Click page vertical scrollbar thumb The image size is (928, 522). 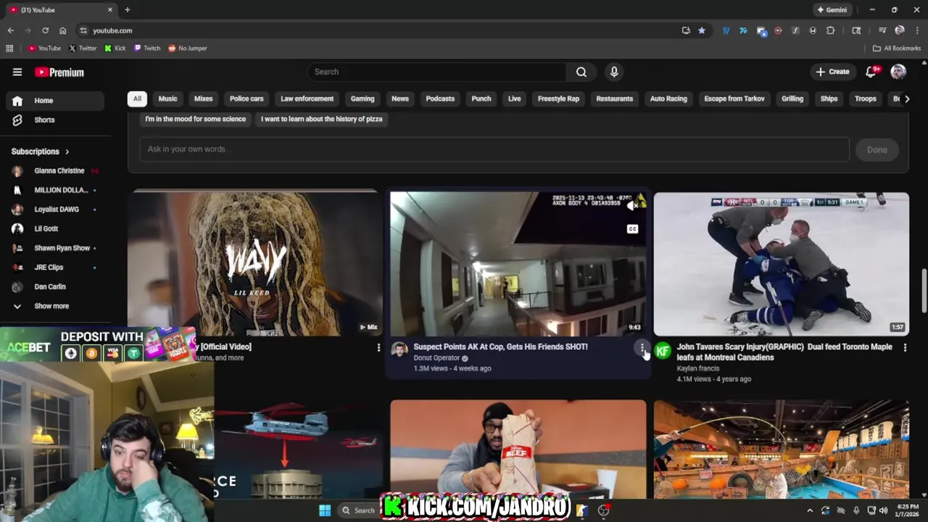[x=923, y=291]
